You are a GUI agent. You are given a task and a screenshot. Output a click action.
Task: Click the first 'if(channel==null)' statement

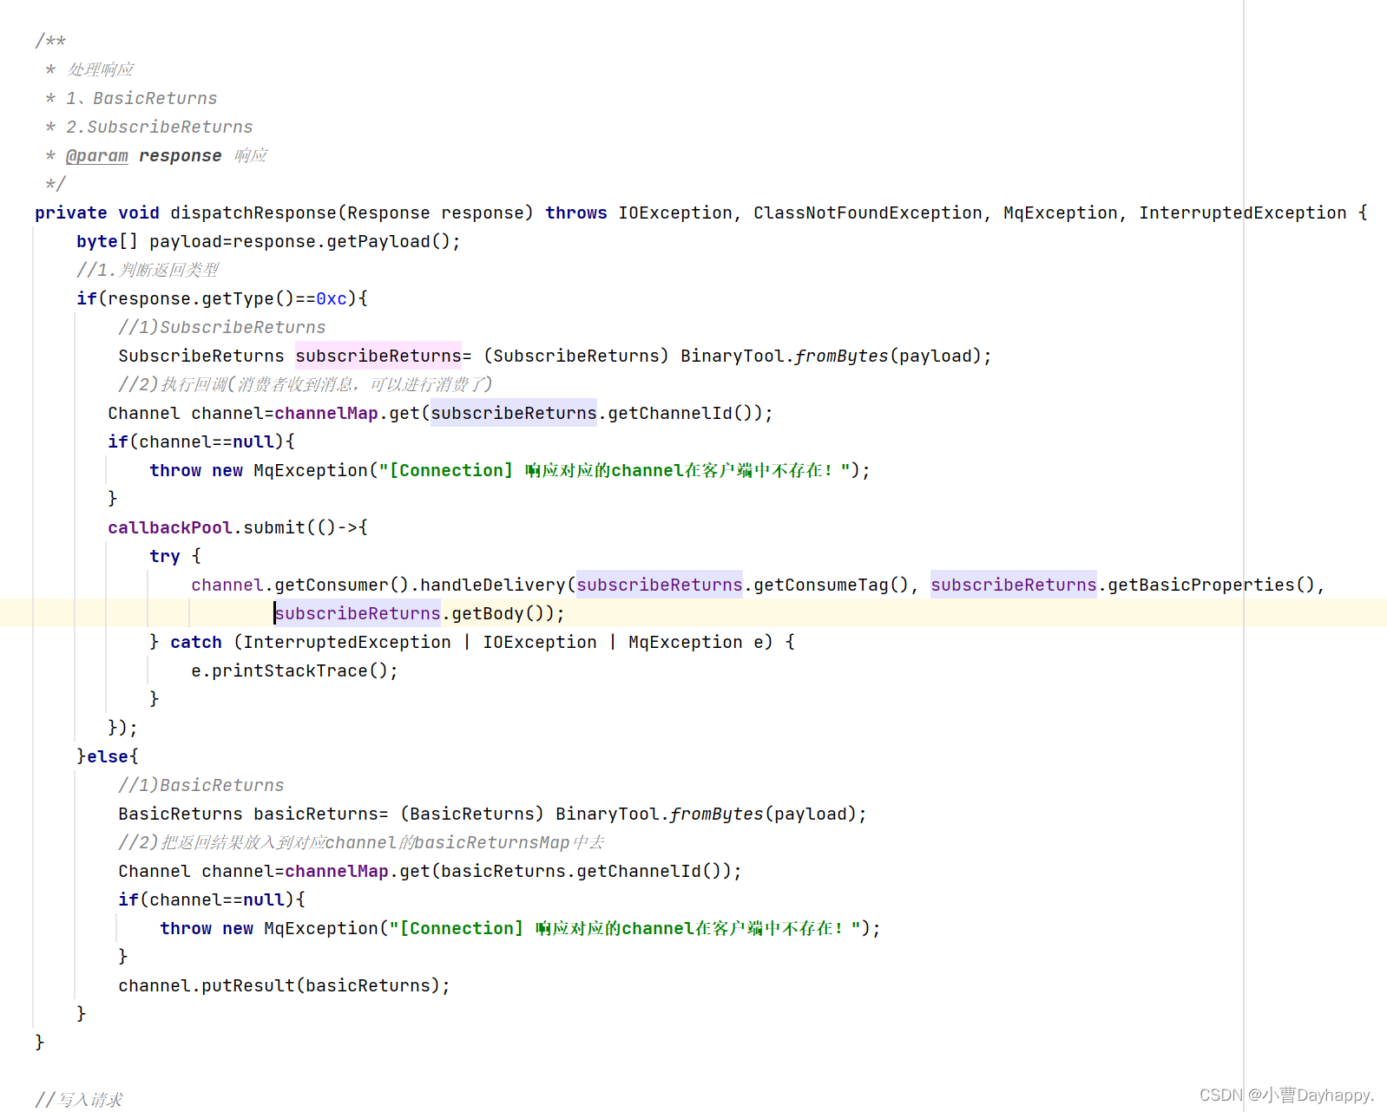[201, 442]
